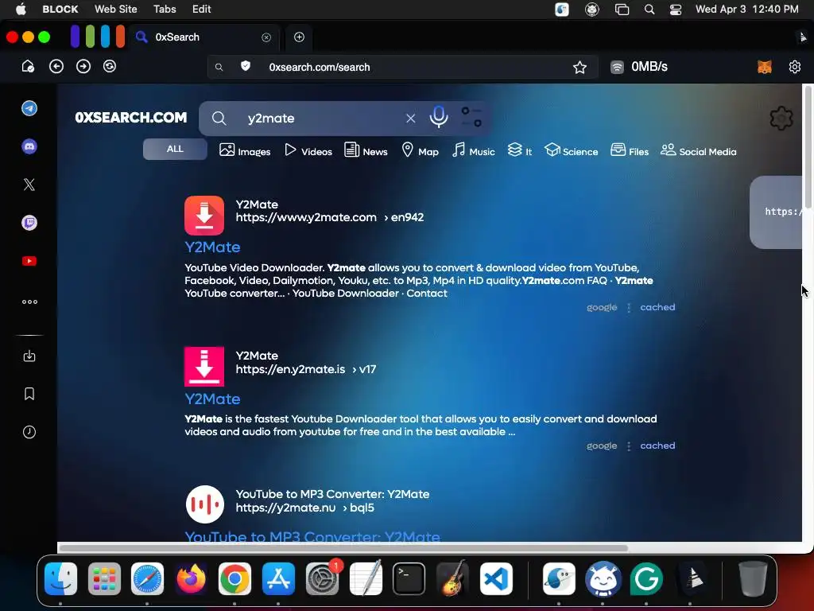Open X (Twitter) sidebar shortcut
This screenshot has height=611, width=814.
coord(29,185)
